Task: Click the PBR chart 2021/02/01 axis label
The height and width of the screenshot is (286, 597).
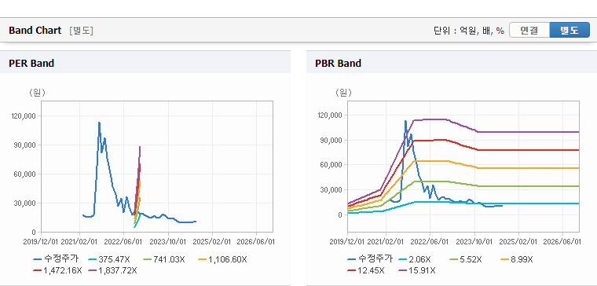Action: pyautogui.click(x=386, y=242)
